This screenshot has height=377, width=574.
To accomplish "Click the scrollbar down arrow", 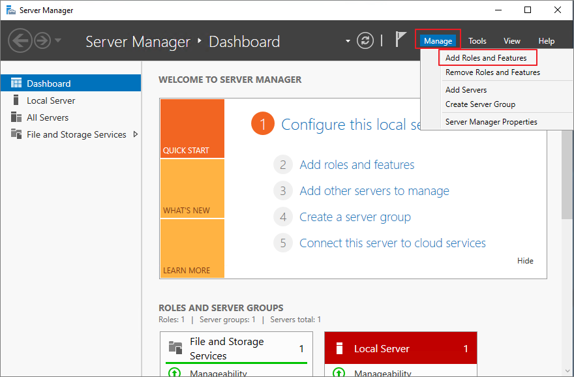I will point(567,372).
